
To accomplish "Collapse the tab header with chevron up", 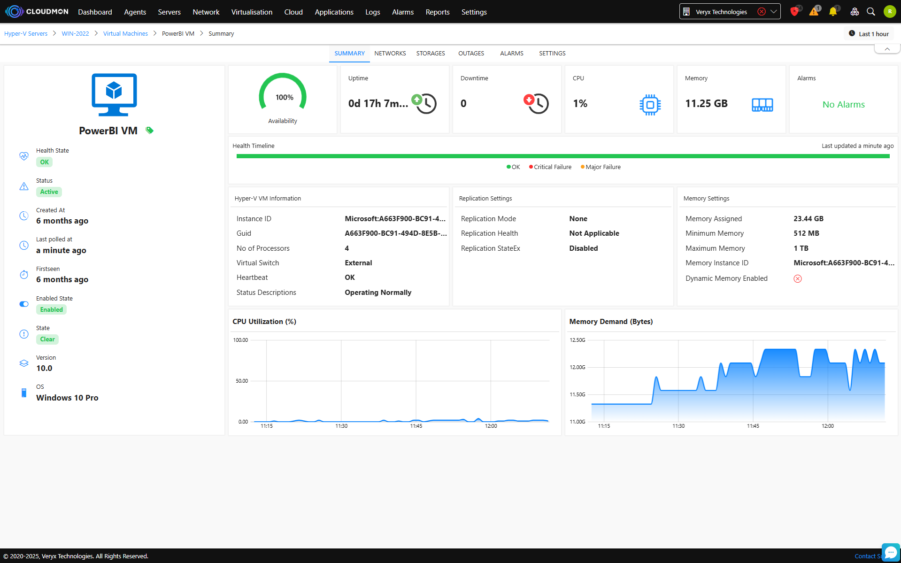I will tap(887, 49).
